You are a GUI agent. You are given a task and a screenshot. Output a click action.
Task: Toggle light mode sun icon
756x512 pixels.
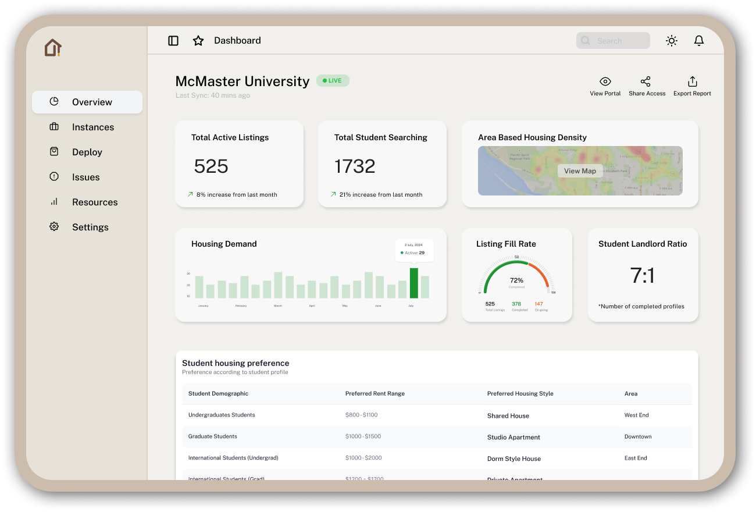coord(672,41)
